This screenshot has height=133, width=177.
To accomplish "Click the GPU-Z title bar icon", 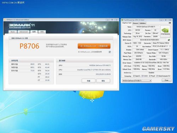I will coord(122,20).
